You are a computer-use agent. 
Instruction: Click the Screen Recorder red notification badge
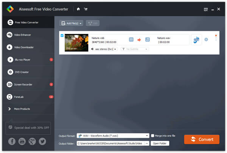click(x=51, y=85)
